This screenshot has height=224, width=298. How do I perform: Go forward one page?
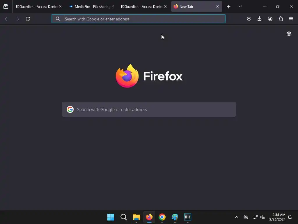17,19
